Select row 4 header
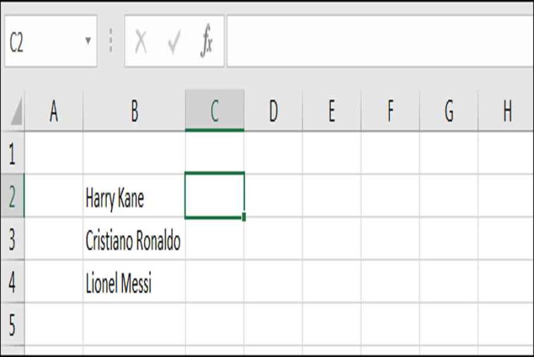534x357 pixels. pyautogui.click(x=12, y=282)
